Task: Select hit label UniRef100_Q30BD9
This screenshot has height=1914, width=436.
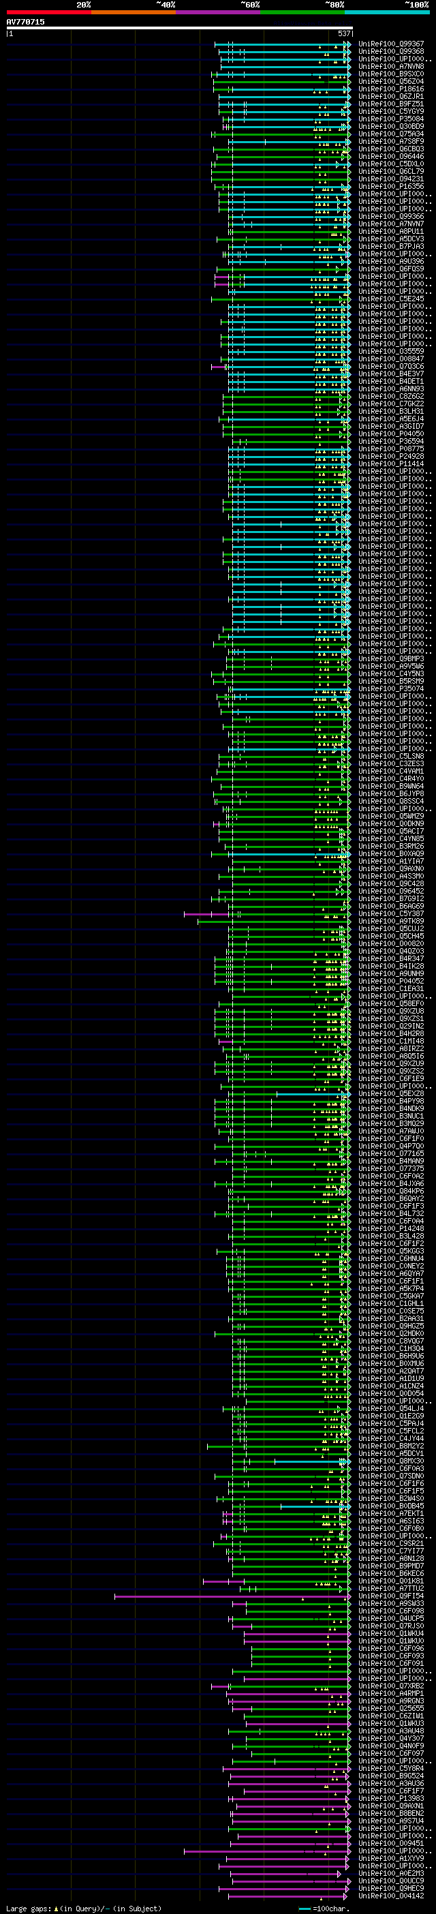Action: coord(390,126)
